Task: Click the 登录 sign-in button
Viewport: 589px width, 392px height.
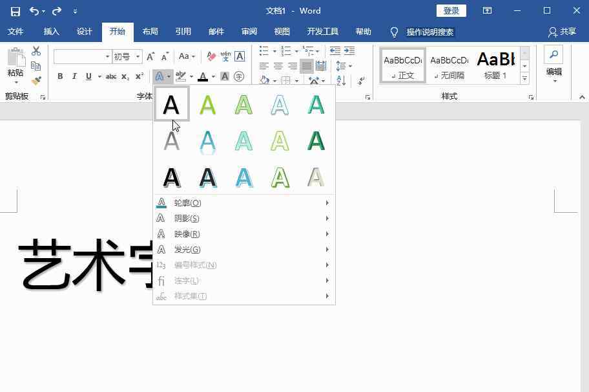Action: [x=451, y=11]
